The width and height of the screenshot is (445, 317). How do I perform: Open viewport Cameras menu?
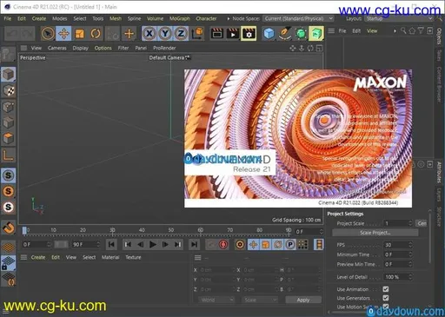click(57, 48)
